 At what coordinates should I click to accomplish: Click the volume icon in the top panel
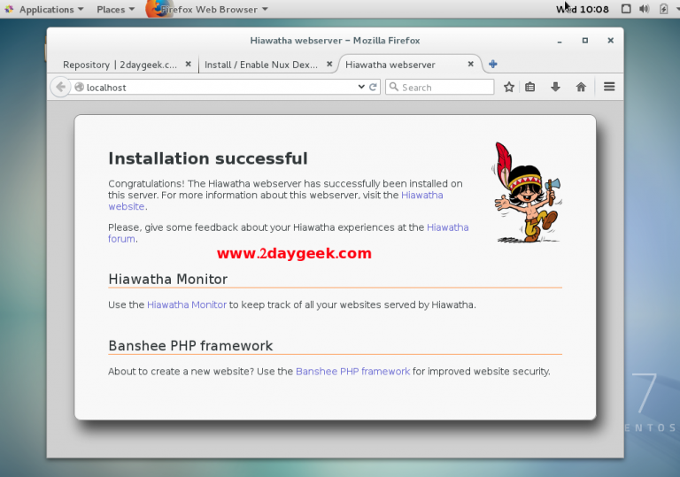click(644, 9)
